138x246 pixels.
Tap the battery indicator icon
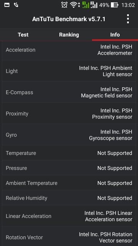point(115,5)
